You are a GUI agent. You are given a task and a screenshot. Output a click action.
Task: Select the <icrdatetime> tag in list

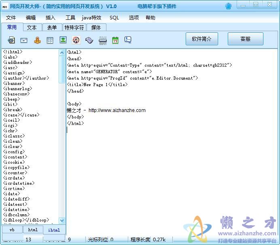pyautogui.click(x=19, y=183)
